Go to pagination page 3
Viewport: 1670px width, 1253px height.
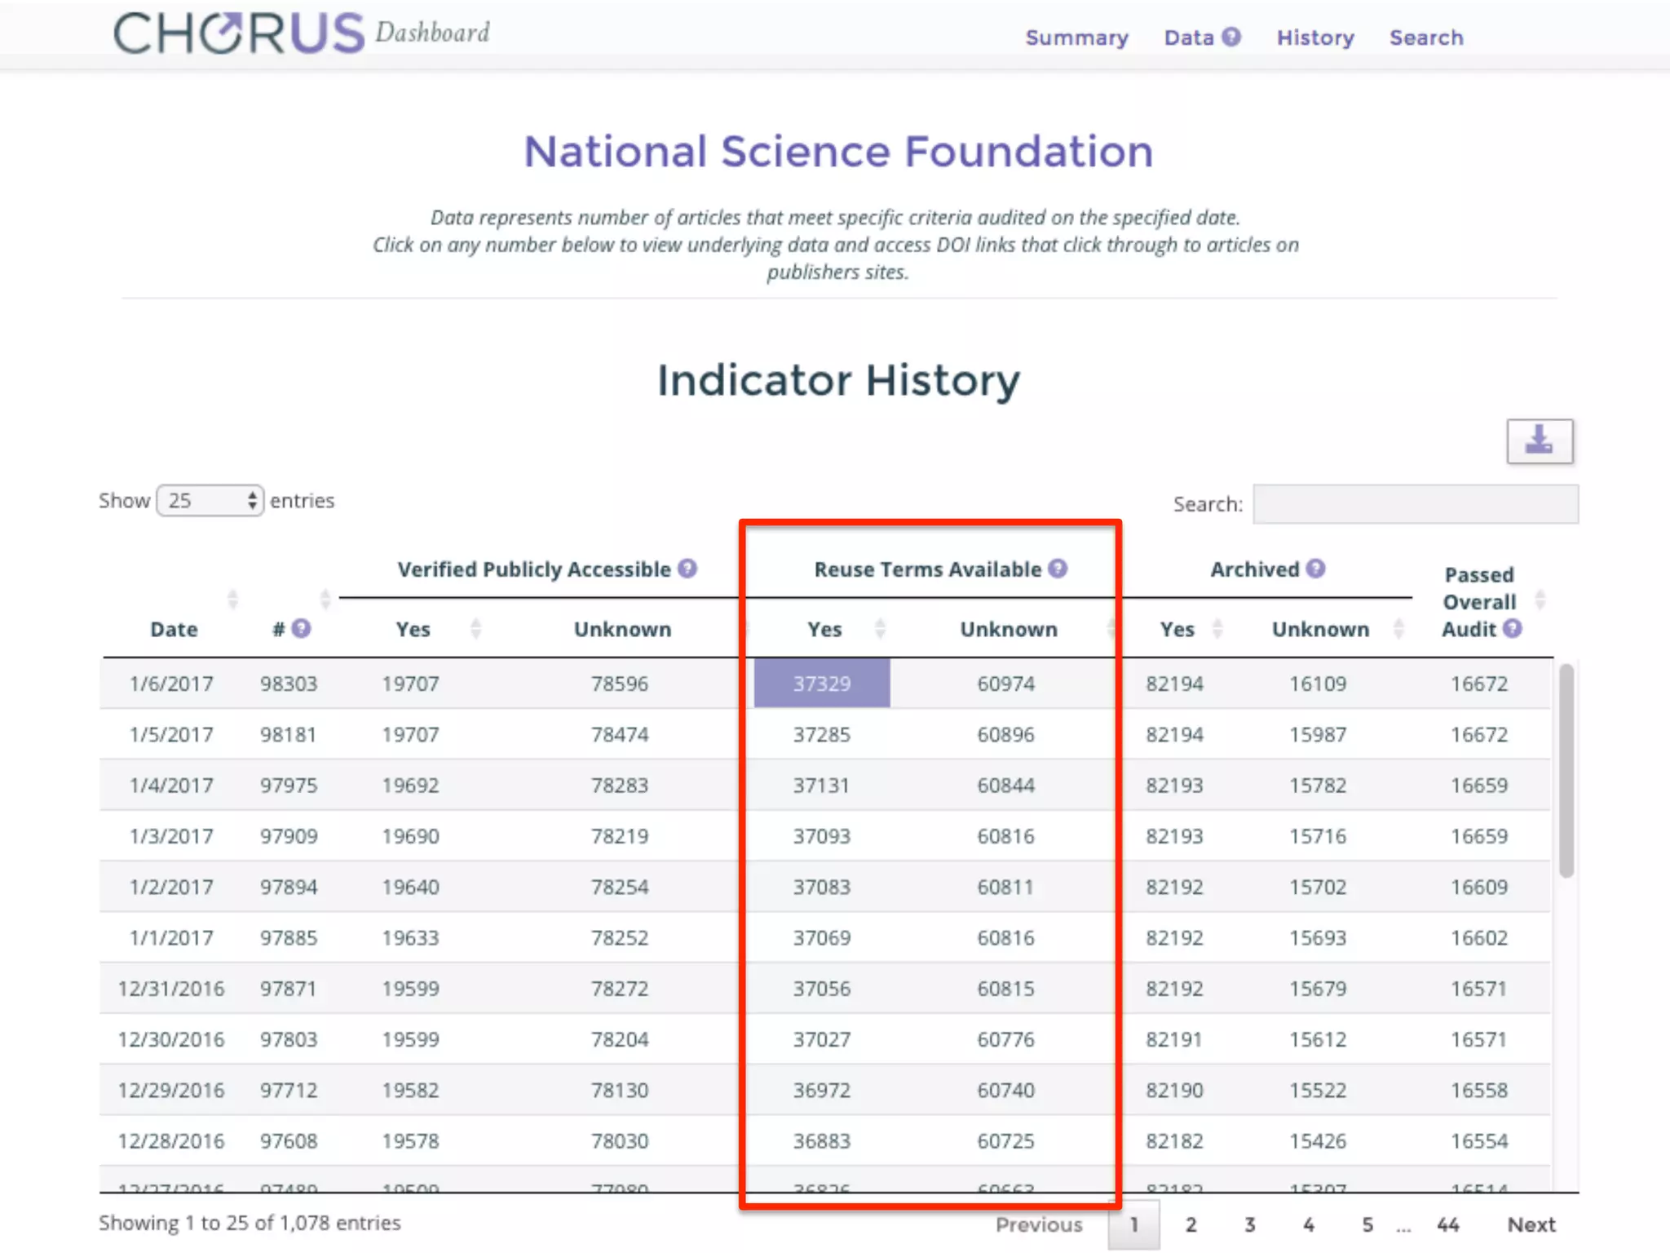(x=1250, y=1224)
